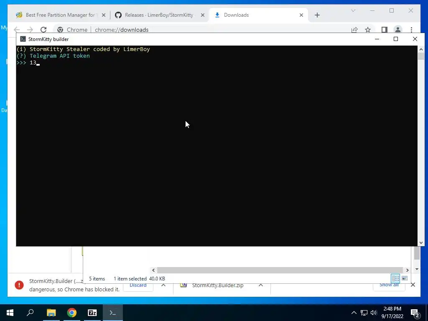This screenshot has width=428, height=321.
Task: Open Chrome side panel
Action: pyautogui.click(x=385, y=30)
